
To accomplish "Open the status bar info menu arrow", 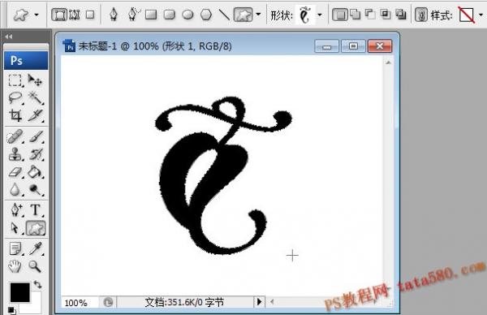I will click(260, 302).
